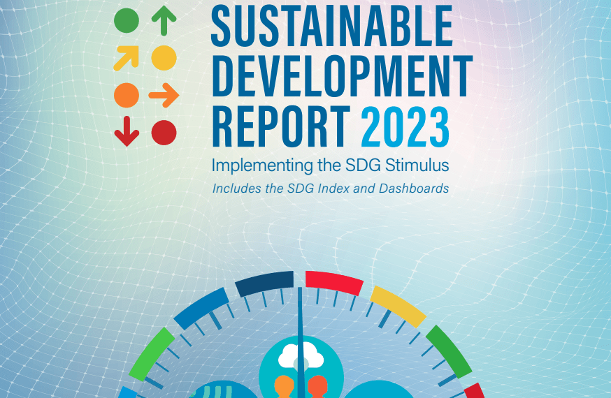Select the word "REPORT" in the title
This screenshot has width=611, height=398.
pos(281,126)
